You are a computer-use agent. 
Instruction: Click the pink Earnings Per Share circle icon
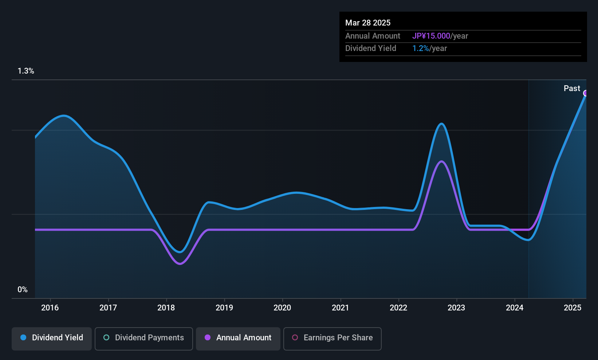(x=295, y=337)
